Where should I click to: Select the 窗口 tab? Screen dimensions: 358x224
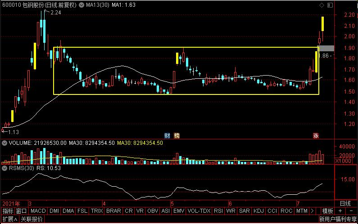[x=21, y=211]
